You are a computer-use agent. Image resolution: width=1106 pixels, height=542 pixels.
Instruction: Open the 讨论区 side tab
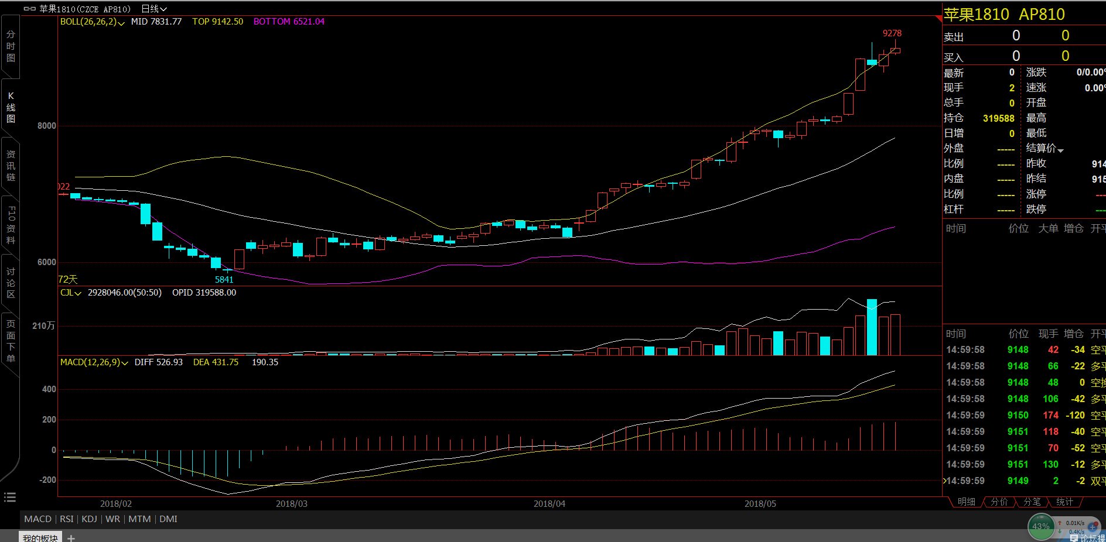[x=11, y=283]
